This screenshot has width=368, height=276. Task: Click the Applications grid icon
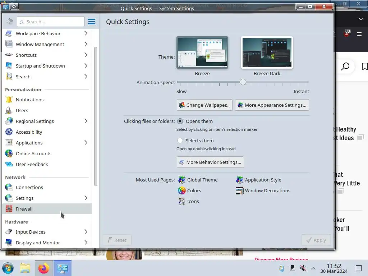[x=9, y=143]
